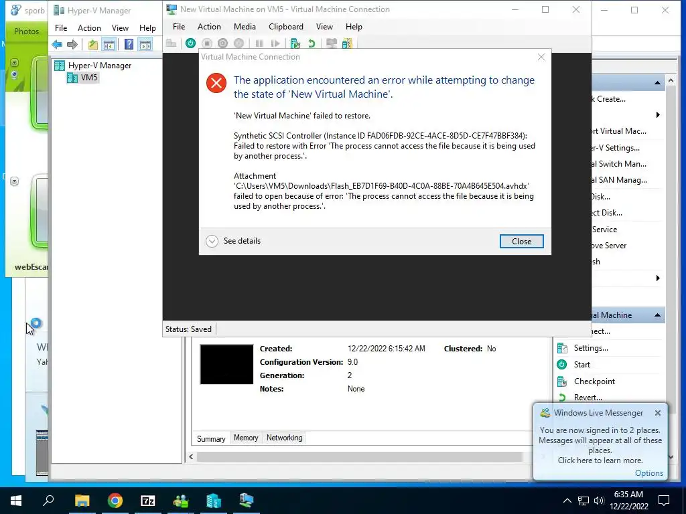Click the horizontal scrollbar left arrow
This screenshot has width=686, height=514.
[191, 456]
